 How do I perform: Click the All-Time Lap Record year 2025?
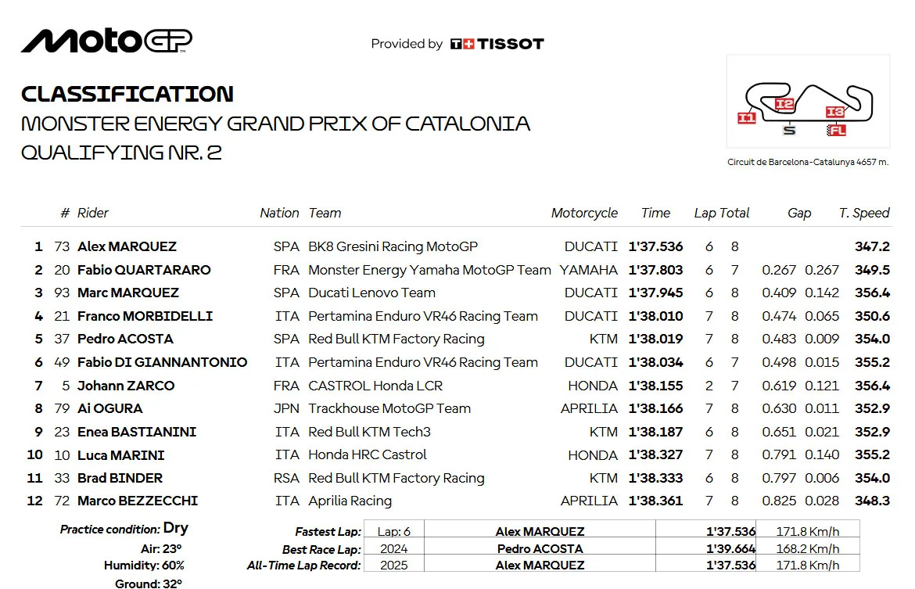pos(394,565)
